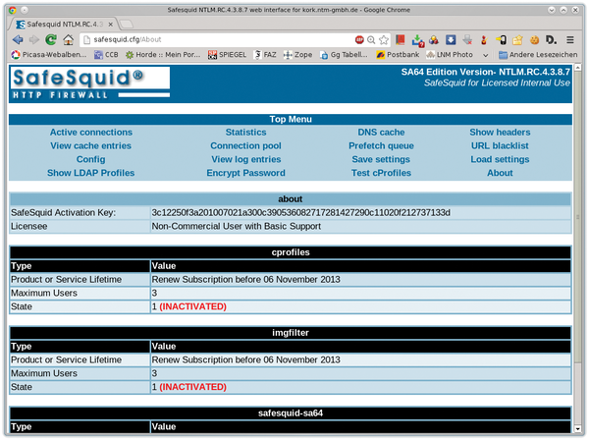Open the home page icon
Screen dimensions: 589x440
point(68,39)
